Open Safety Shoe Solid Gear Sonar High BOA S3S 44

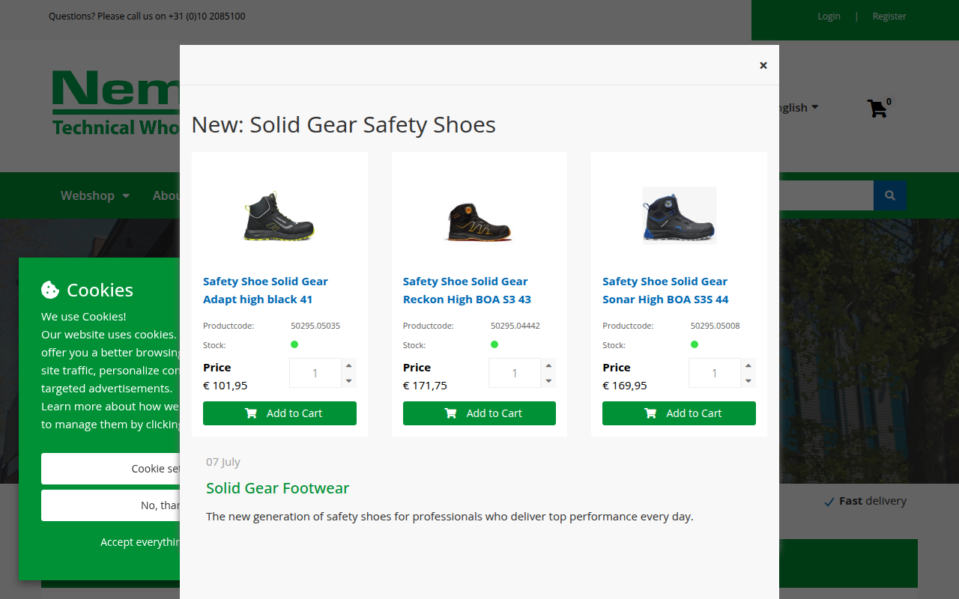coord(665,291)
